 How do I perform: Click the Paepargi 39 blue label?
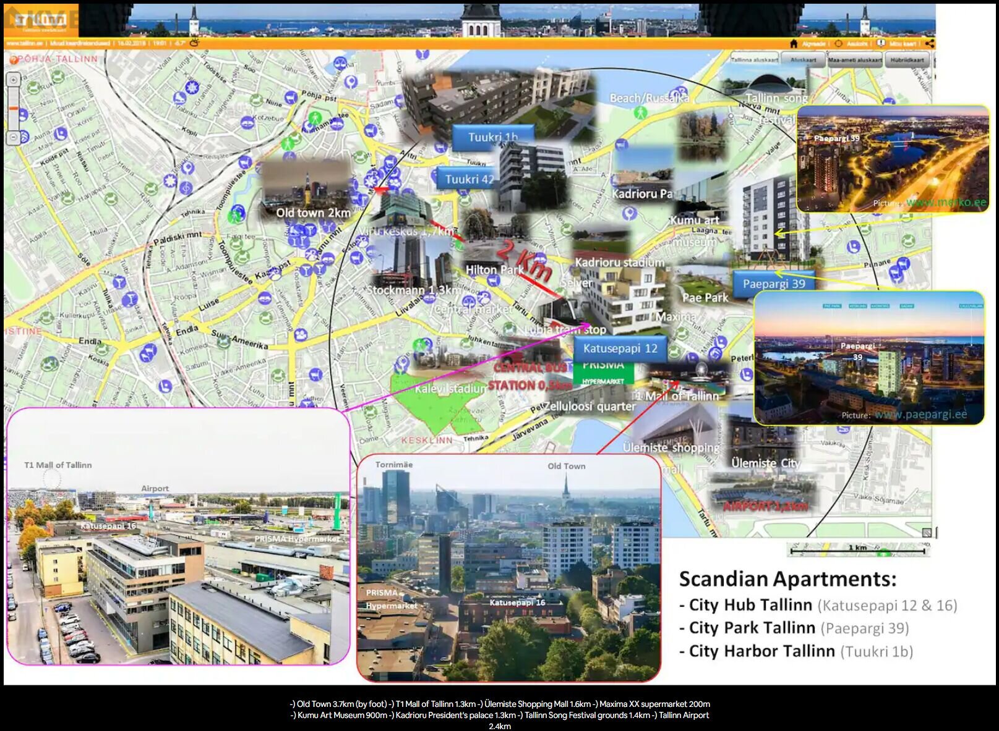[x=773, y=284]
